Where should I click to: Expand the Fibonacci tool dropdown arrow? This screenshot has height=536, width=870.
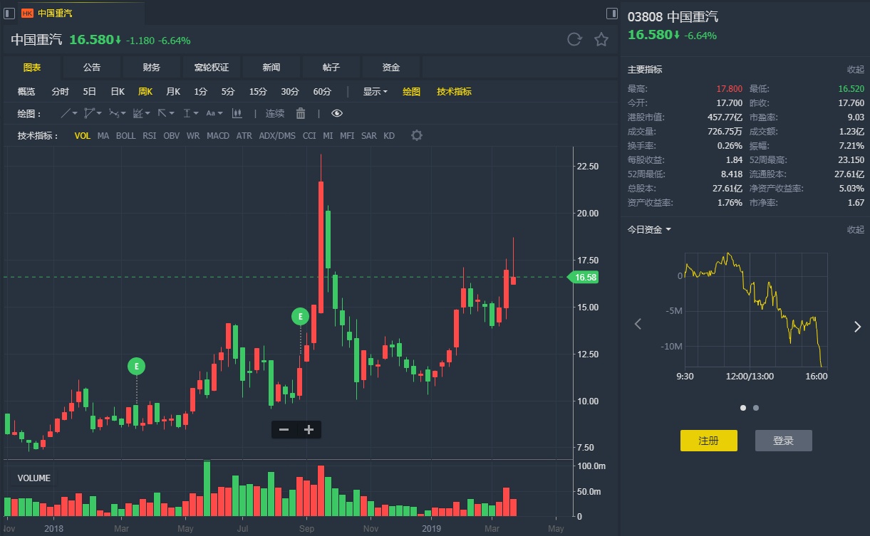click(x=147, y=113)
